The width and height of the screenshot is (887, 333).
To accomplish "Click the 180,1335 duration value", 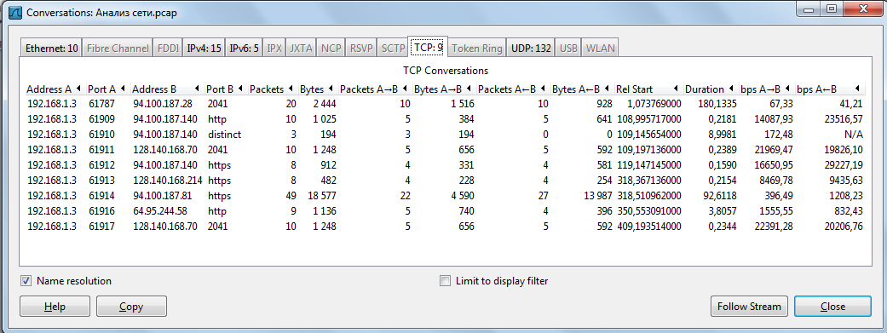I will click(x=717, y=104).
